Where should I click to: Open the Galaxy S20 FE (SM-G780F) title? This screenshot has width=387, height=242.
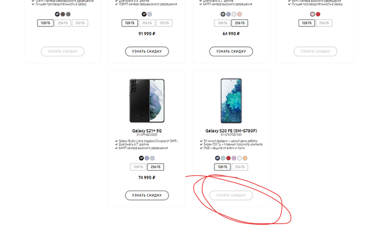(x=231, y=131)
